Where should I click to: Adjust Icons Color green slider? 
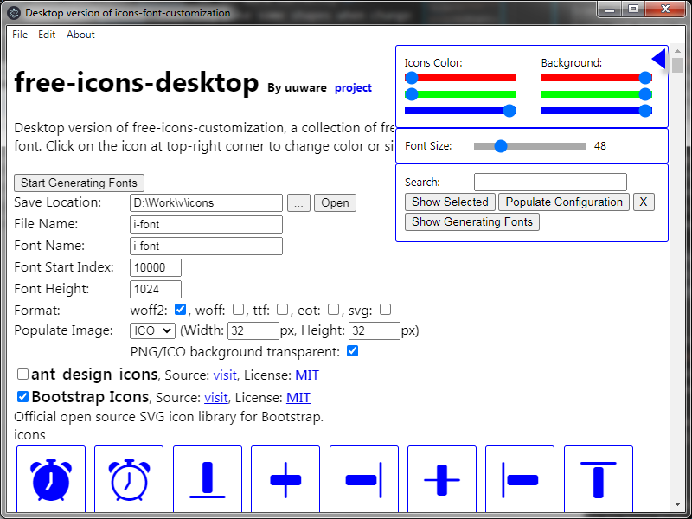tap(460, 94)
